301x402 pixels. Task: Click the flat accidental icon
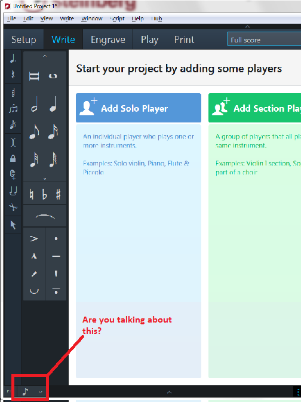pyautogui.click(x=45, y=194)
